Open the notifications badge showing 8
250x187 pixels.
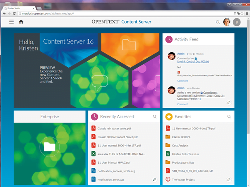[x=237, y=22]
